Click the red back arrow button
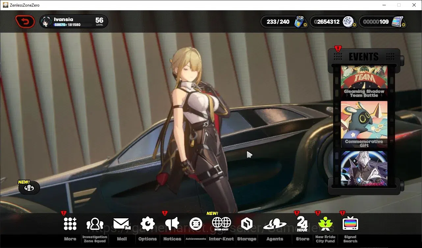This screenshot has width=422, height=248. tap(25, 22)
